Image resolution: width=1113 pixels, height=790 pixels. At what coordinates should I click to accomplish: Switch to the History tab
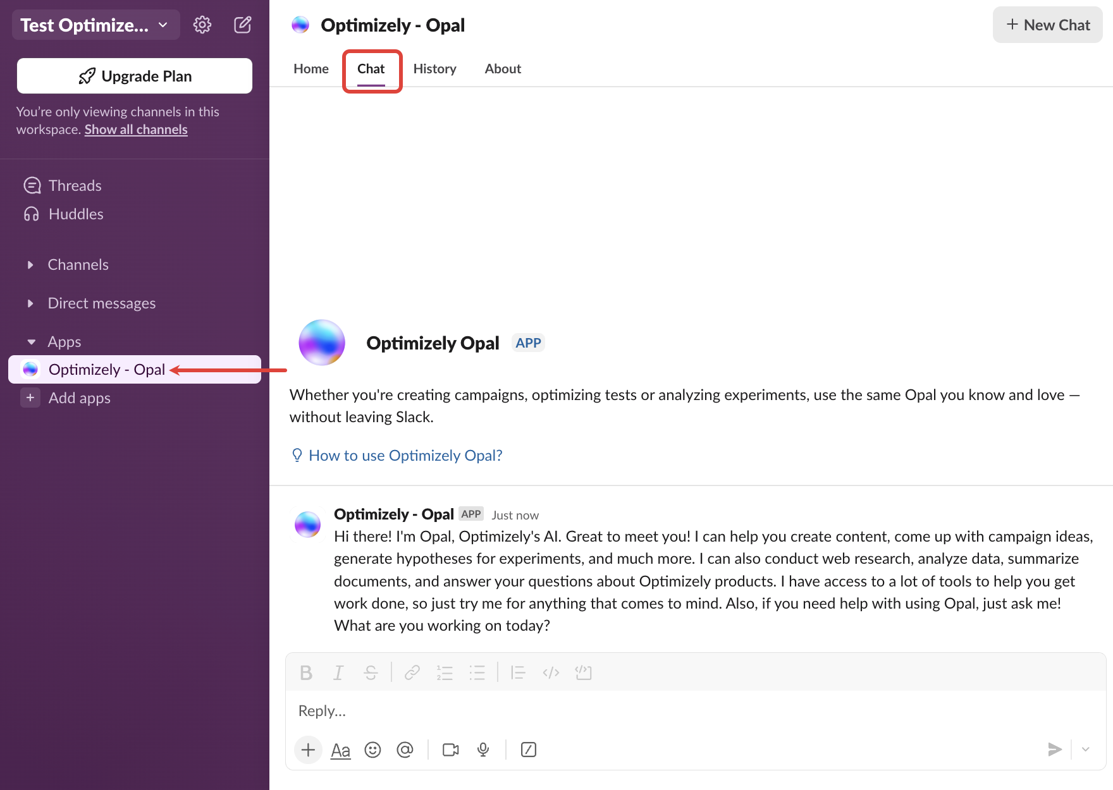(x=434, y=69)
